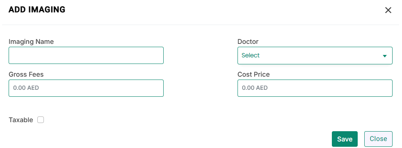402x148 pixels.
Task: Click the Doctor field label
Action: pyautogui.click(x=248, y=41)
